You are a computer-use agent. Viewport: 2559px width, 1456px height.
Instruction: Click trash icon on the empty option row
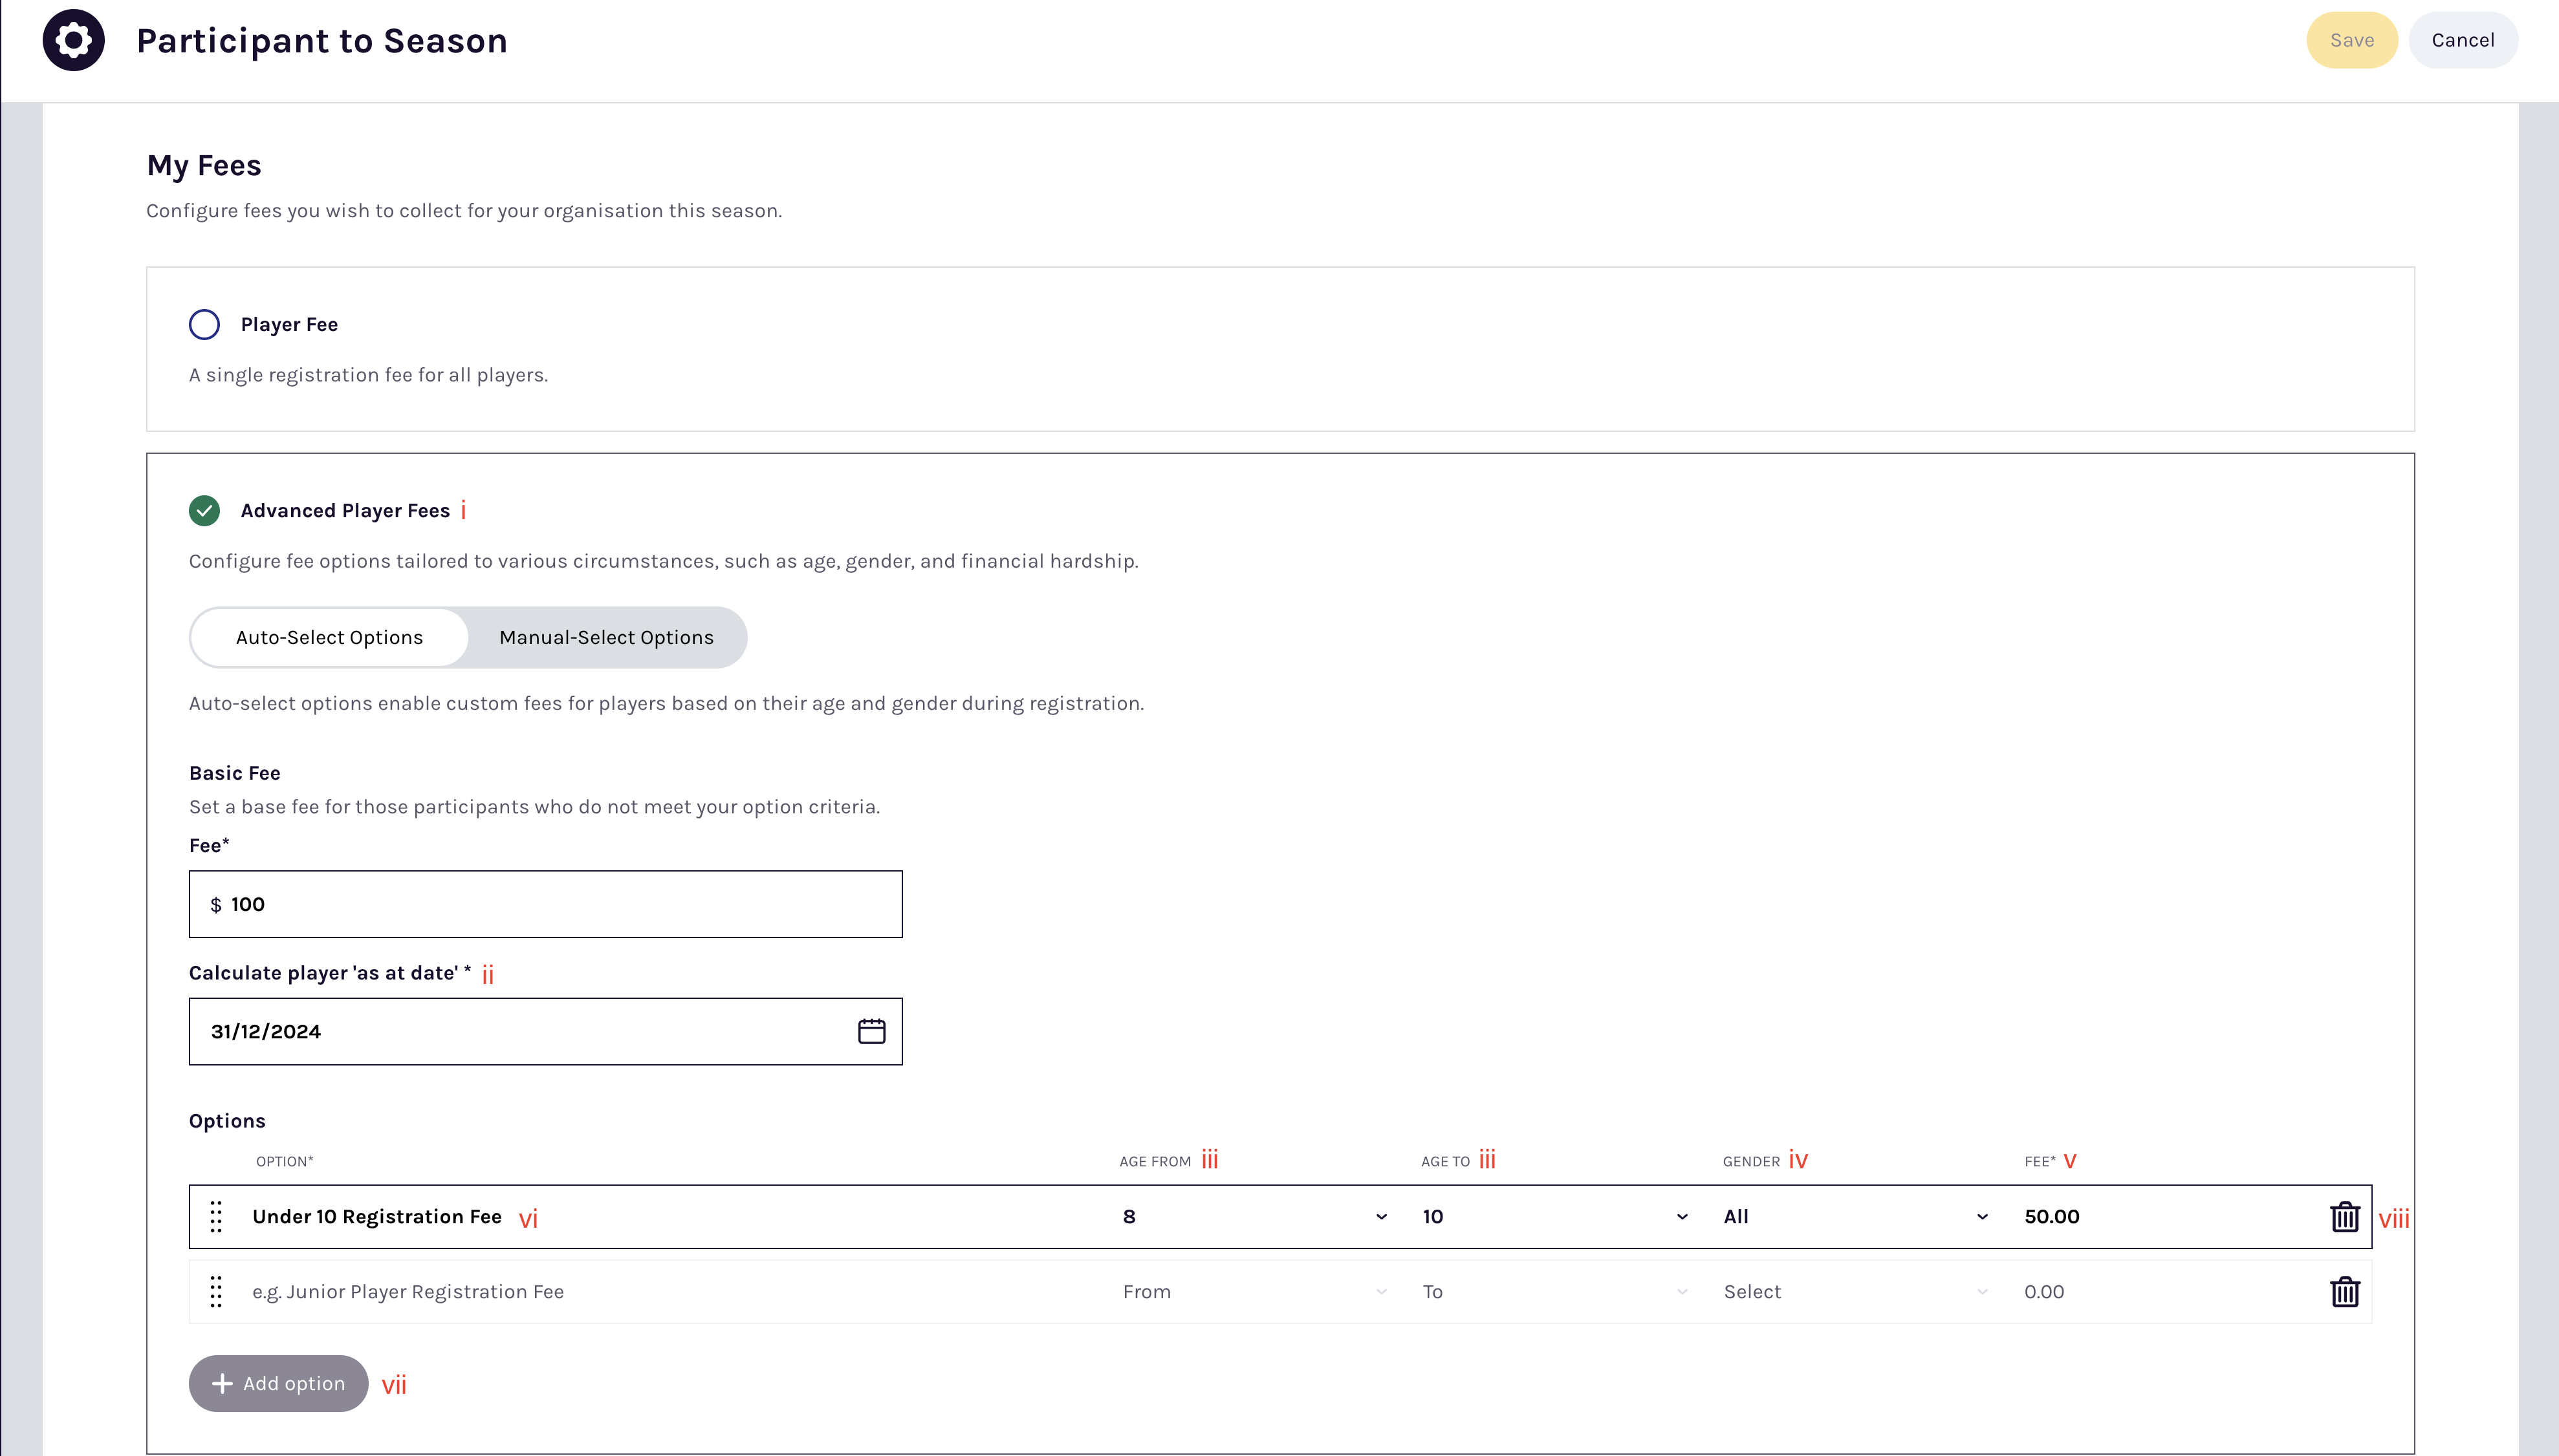click(2344, 1292)
